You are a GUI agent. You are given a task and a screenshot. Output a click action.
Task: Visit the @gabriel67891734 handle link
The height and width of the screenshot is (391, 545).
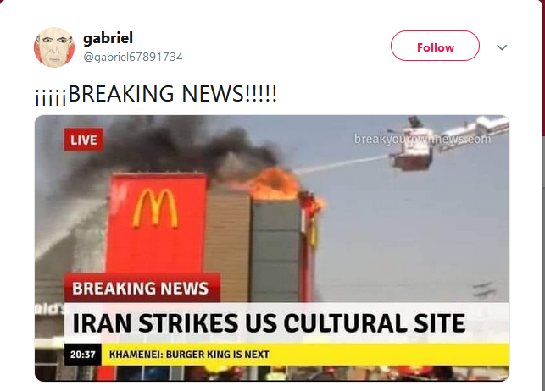(x=133, y=57)
